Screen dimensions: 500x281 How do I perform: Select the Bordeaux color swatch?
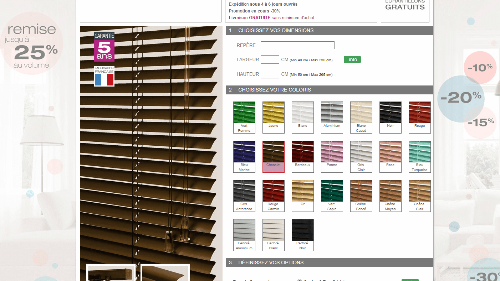(x=303, y=157)
